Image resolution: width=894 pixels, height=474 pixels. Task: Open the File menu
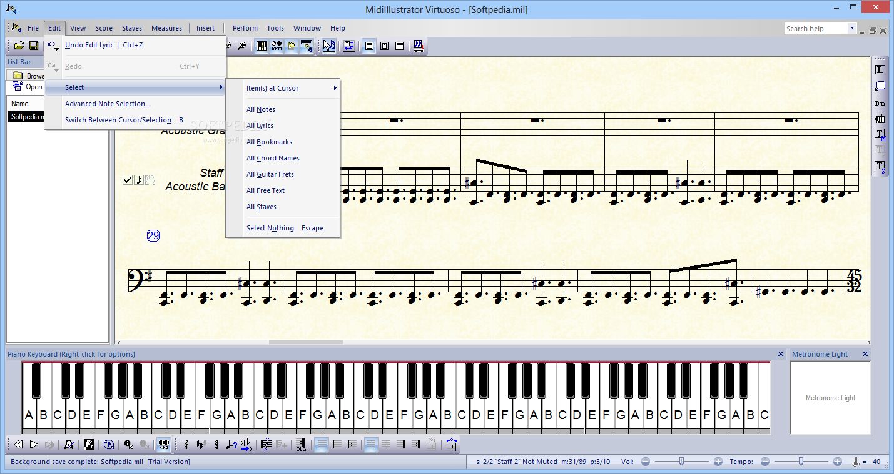33,28
